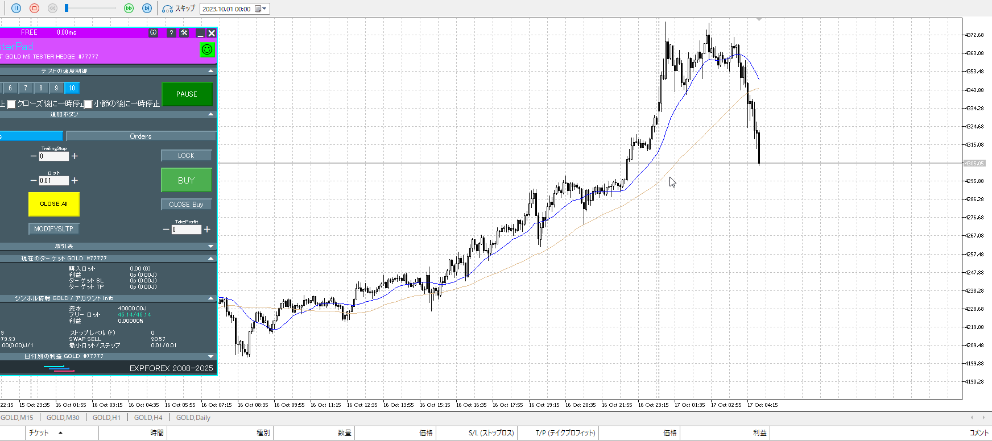Select speed level 10 button
The image size is (992, 441).
pyautogui.click(x=72, y=88)
